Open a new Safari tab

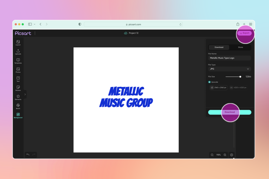click(x=244, y=24)
